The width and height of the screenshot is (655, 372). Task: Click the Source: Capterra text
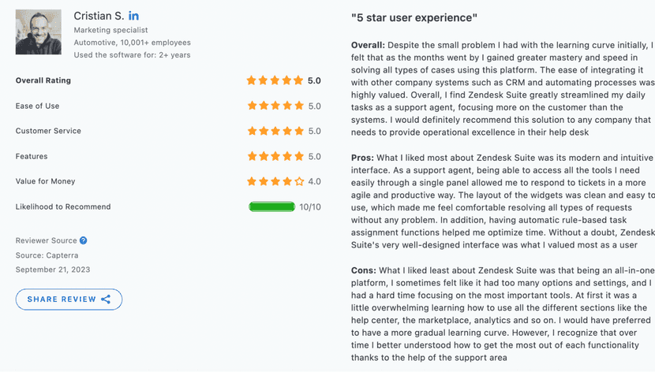[47, 255]
